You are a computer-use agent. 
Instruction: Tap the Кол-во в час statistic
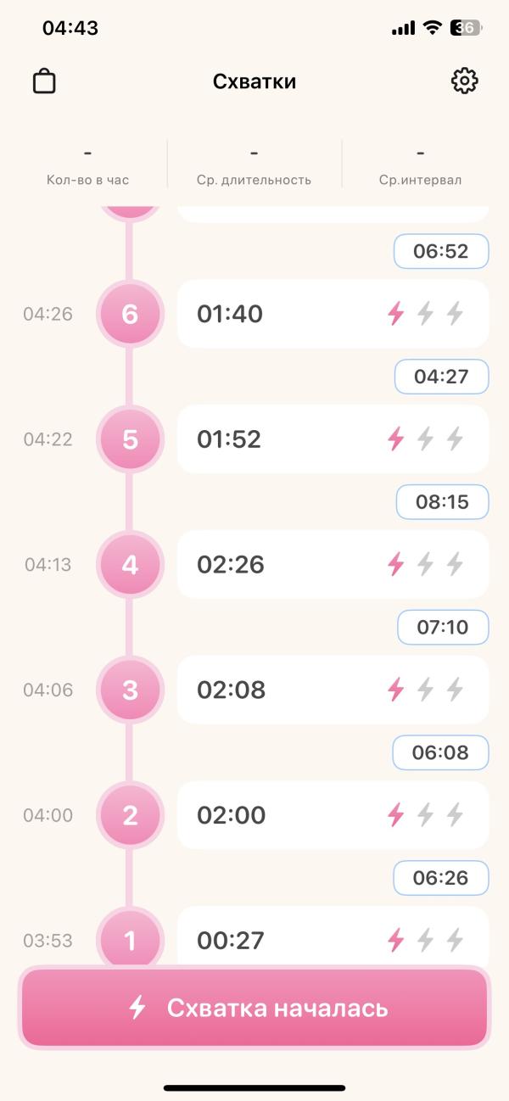click(x=88, y=165)
